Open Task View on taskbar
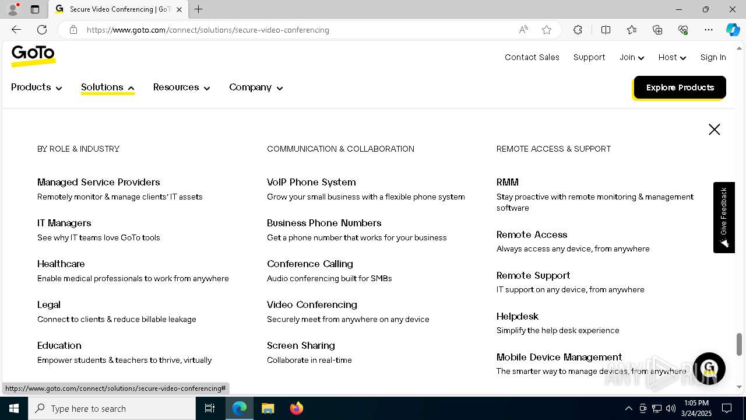The height and width of the screenshot is (420, 746). [210, 408]
